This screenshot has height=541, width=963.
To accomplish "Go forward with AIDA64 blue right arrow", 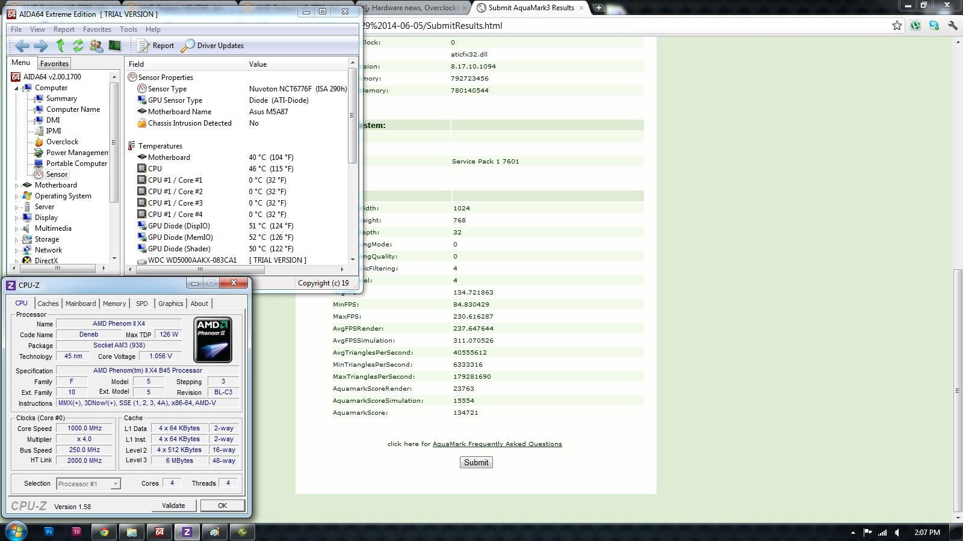I will click(x=41, y=46).
